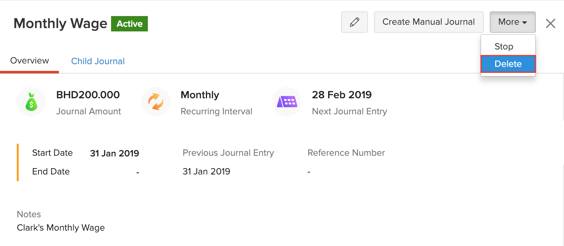Viewport: 564px width, 246px height.
Task: Choose Stop from the menu
Action: 504,46
